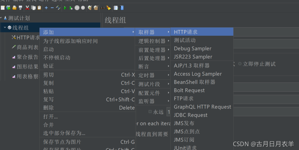299x150 pixels.
Task: Click Start no pauses icon
Action: 71,8
